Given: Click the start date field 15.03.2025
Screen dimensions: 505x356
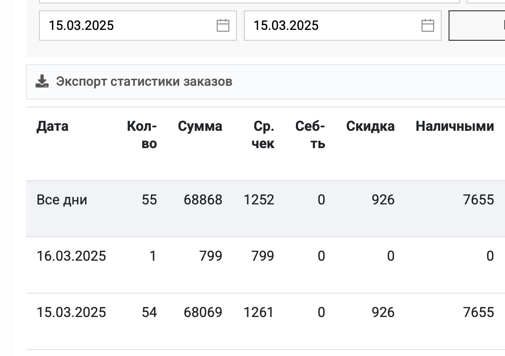Looking at the screenshot, I should [138, 26].
